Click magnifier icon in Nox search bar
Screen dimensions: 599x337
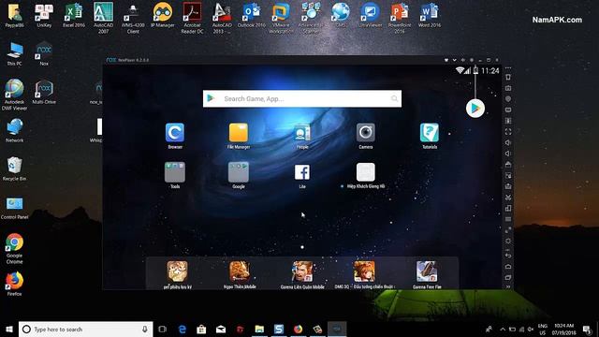[394, 98]
